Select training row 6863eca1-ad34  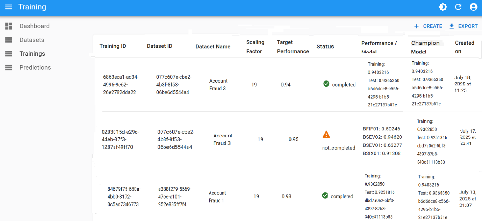(x=121, y=85)
